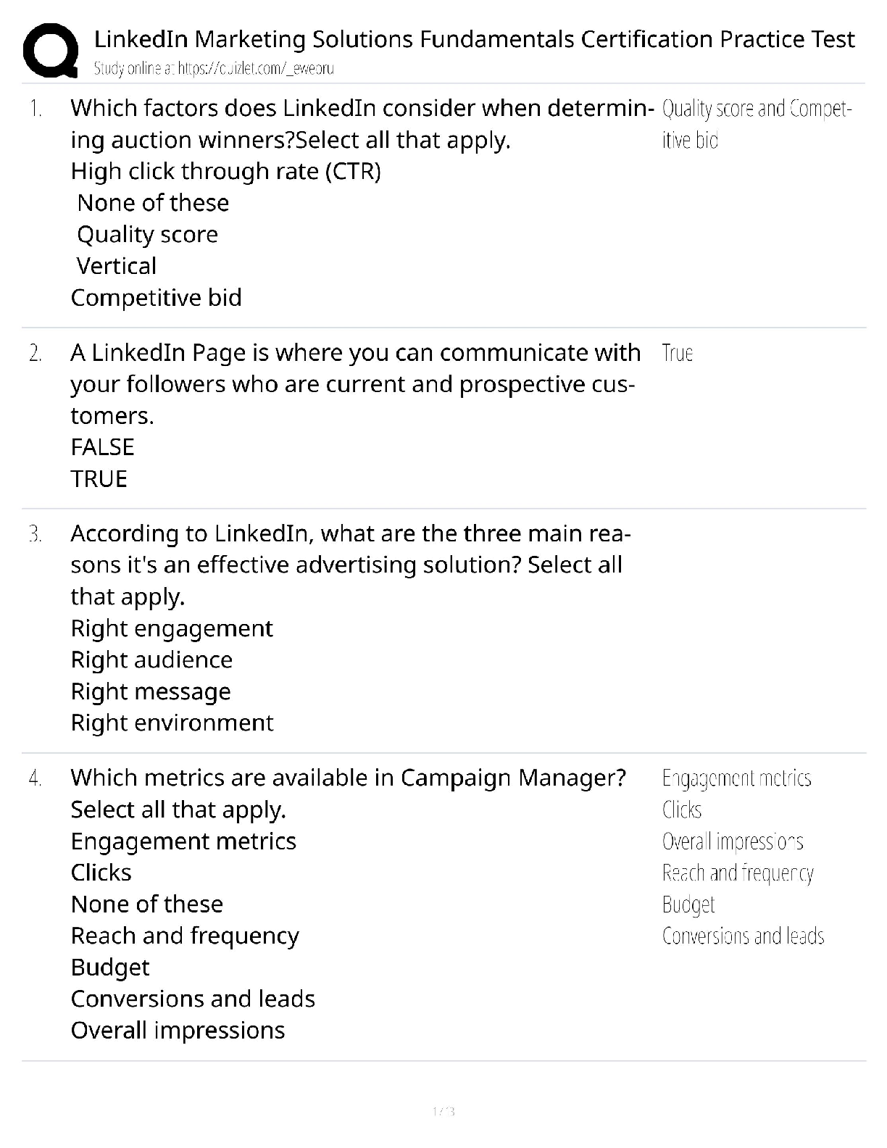Image resolution: width=887 pixels, height=1148 pixels.
Task: Click the Quizlet Q logo icon
Action: (49, 50)
